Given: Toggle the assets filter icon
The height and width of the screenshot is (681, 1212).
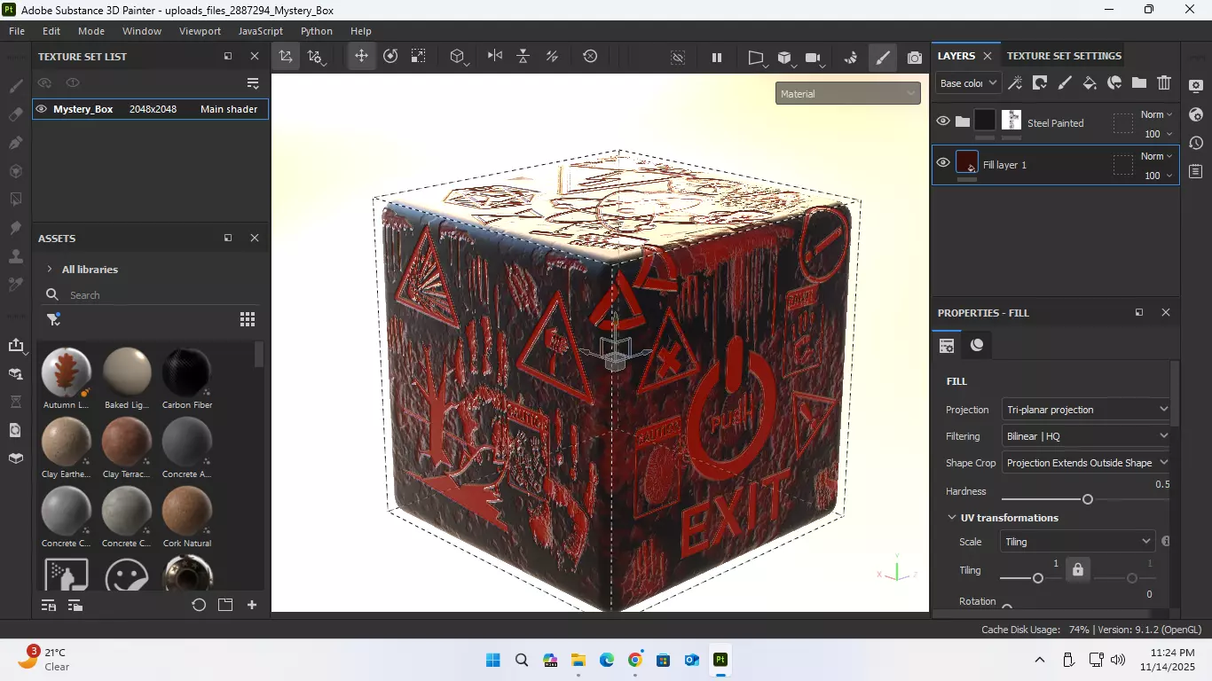Looking at the screenshot, I should 53,319.
